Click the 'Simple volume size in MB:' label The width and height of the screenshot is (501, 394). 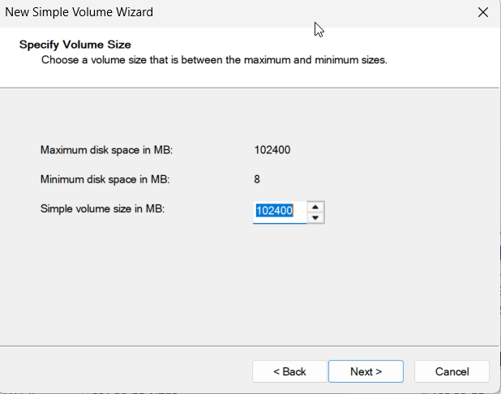pyautogui.click(x=102, y=208)
